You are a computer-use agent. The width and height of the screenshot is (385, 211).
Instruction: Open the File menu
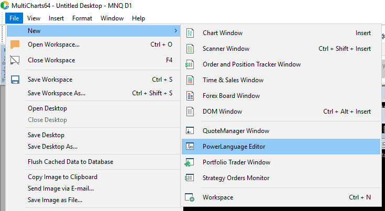pyautogui.click(x=14, y=18)
